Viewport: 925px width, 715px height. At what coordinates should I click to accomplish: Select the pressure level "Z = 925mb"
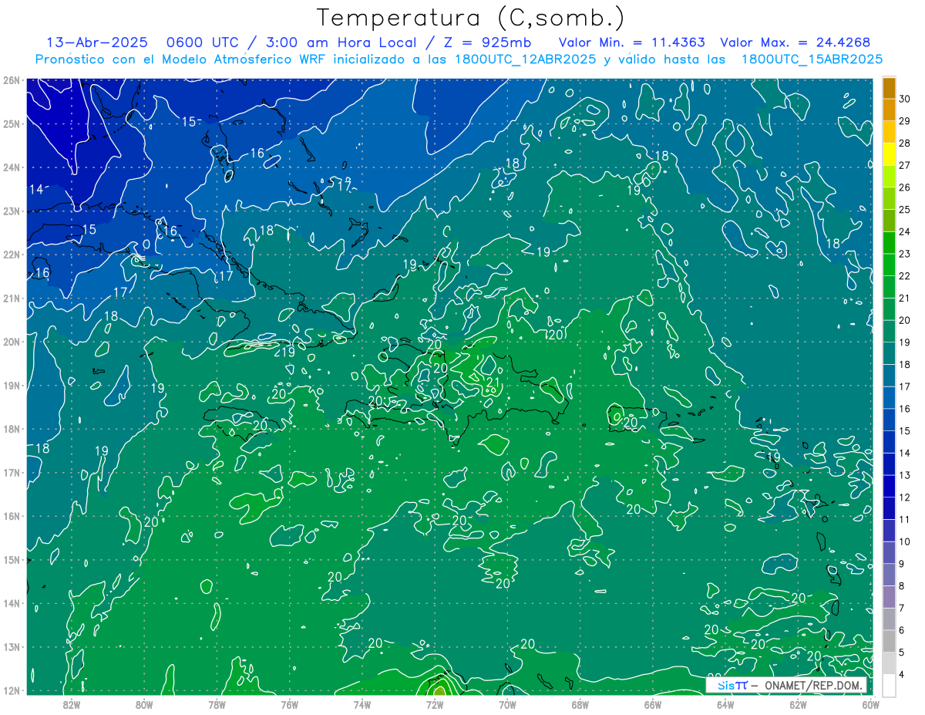click(486, 42)
